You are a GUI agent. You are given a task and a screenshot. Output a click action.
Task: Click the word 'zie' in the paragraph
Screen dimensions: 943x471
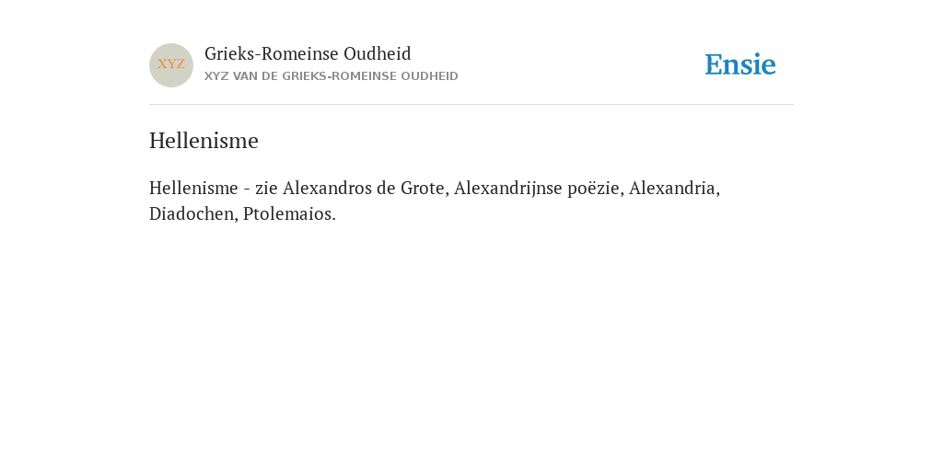(x=266, y=188)
